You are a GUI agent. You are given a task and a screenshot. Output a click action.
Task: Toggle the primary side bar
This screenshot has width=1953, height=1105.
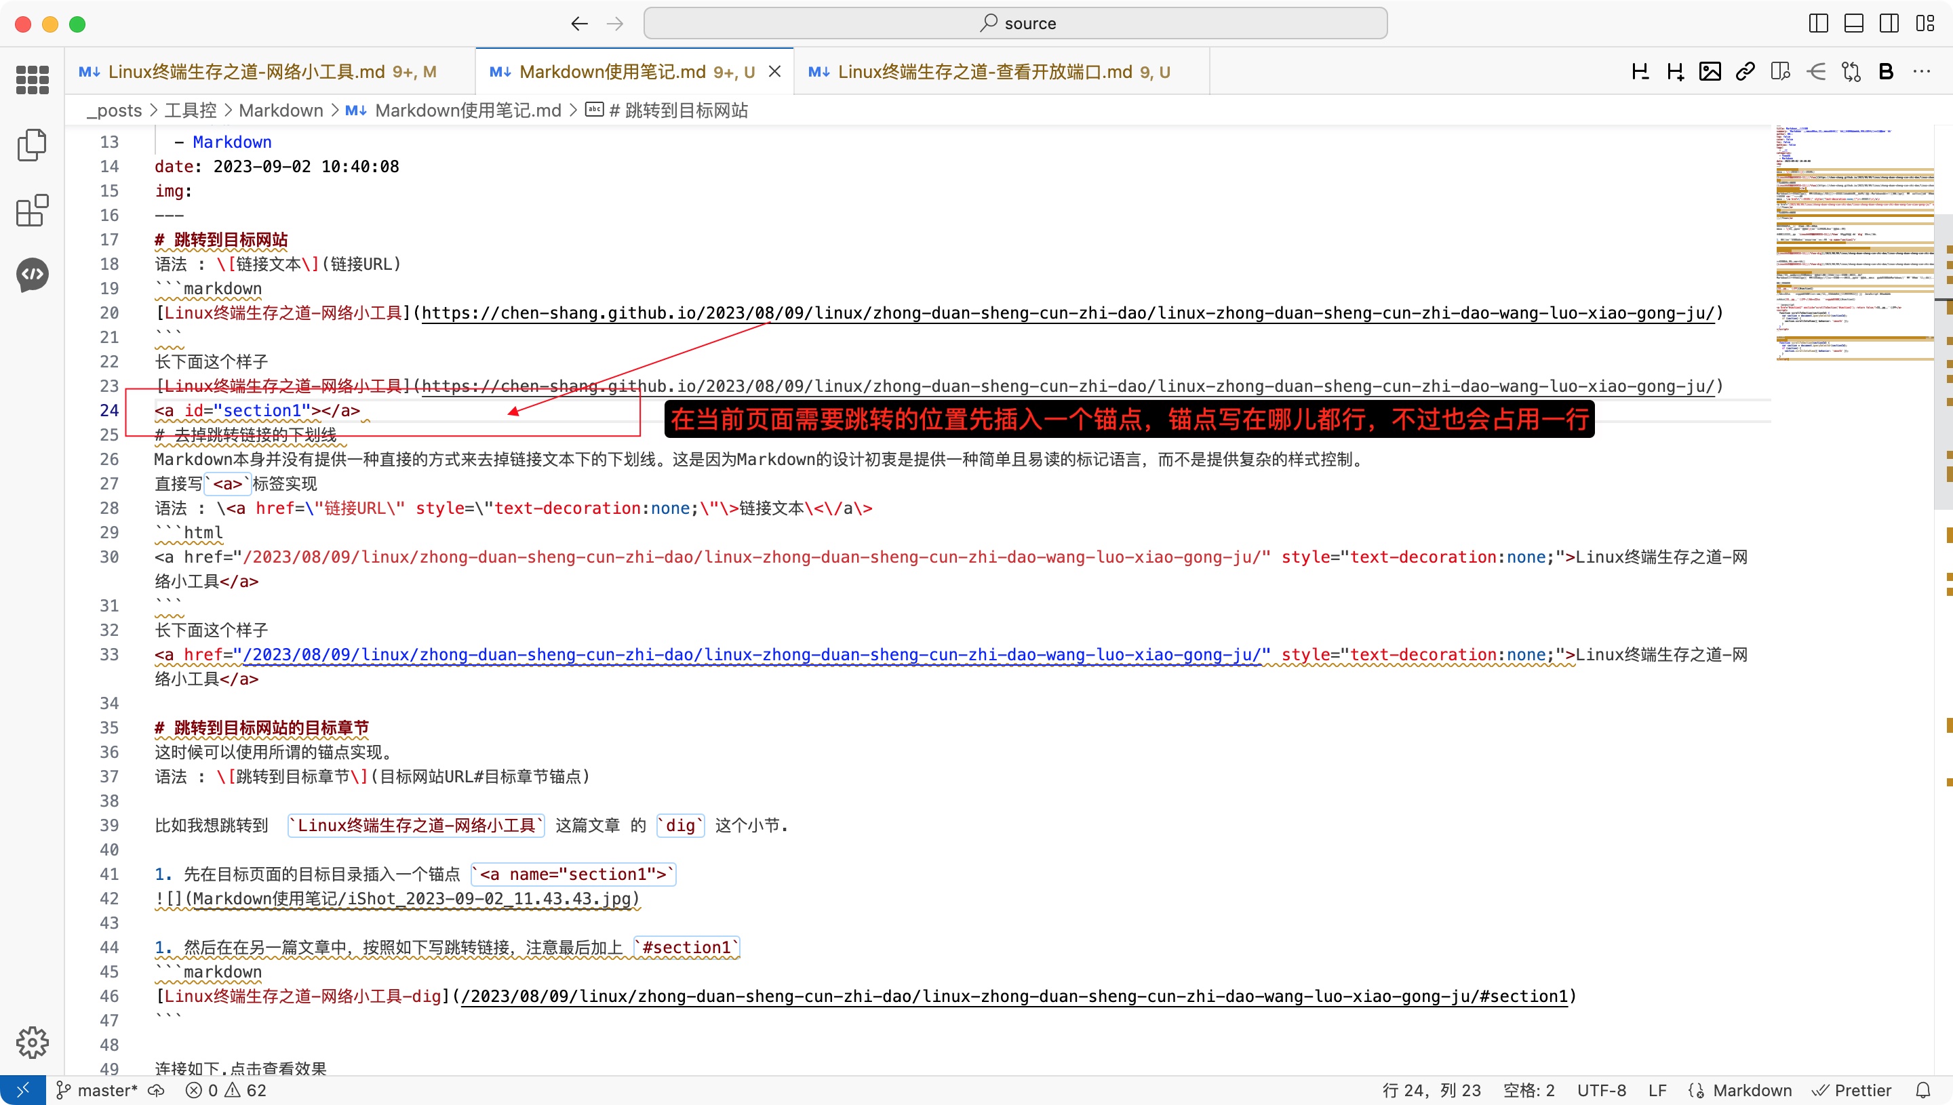(x=1818, y=24)
